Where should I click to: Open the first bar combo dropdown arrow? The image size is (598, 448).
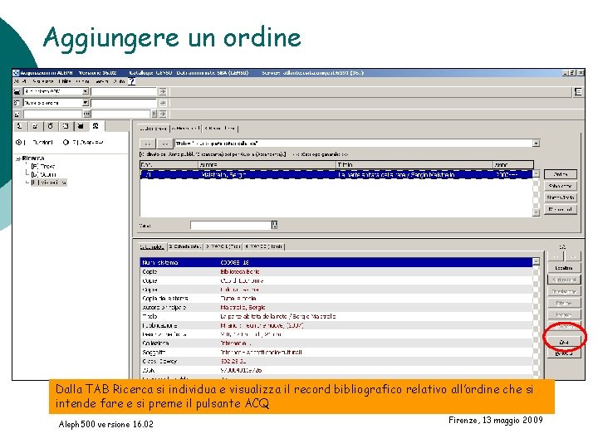coord(86,91)
